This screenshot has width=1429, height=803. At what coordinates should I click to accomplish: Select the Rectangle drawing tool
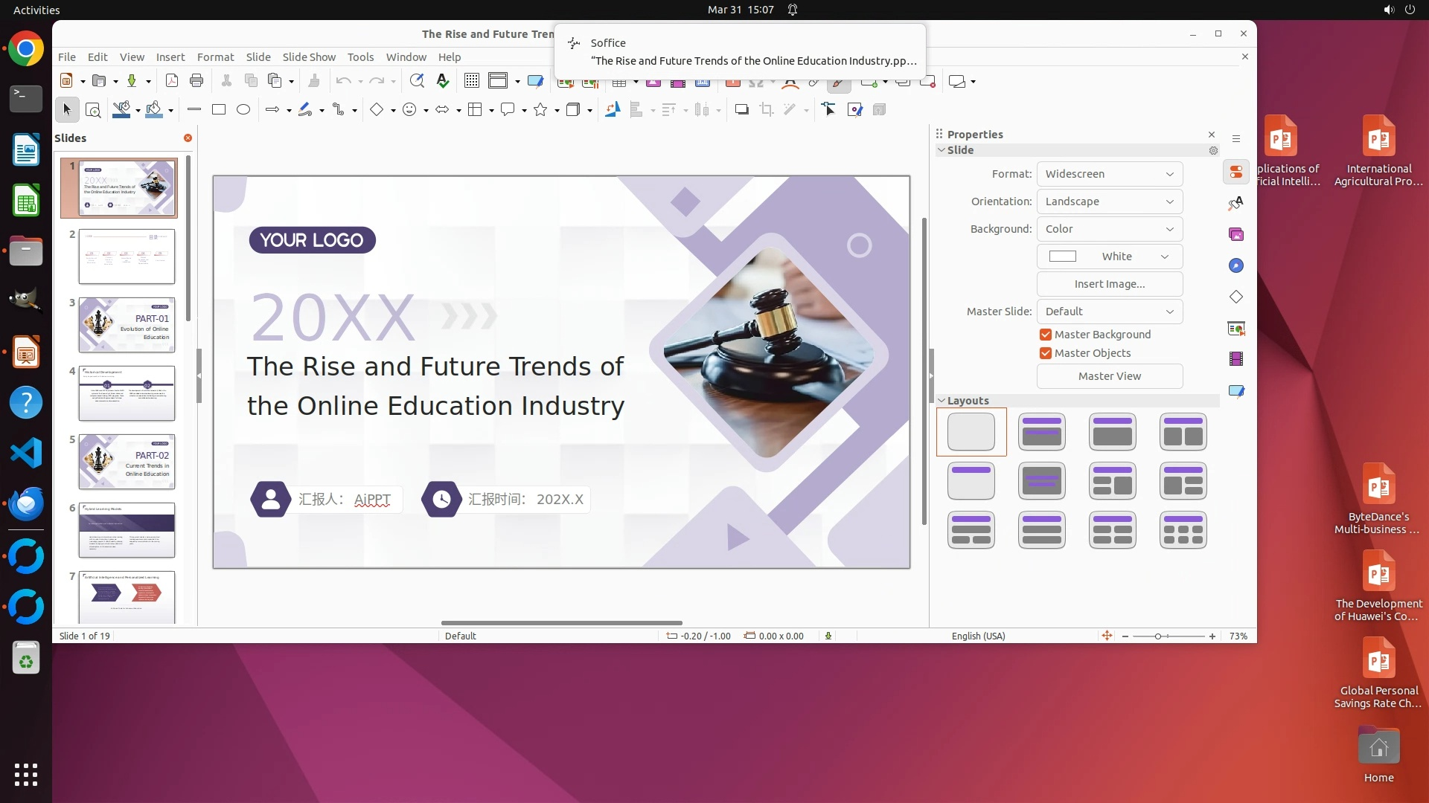point(218,110)
